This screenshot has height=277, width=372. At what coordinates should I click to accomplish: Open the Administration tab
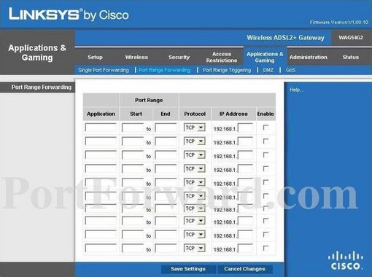(x=308, y=57)
